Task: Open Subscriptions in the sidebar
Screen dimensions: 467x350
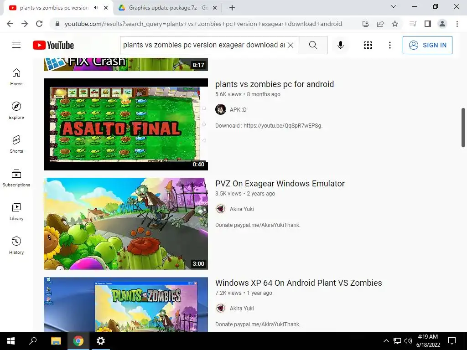Action: coord(16,178)
